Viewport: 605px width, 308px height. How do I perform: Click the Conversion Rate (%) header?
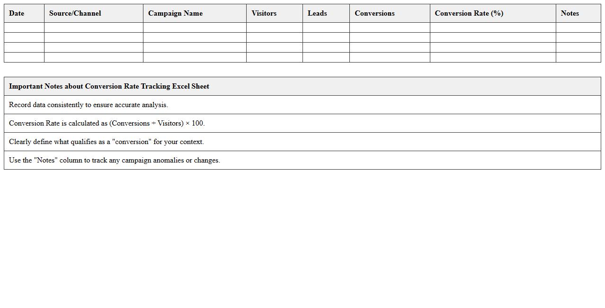click(492, 13)
